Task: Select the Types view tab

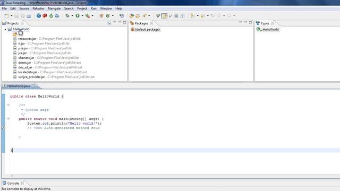Action: [x=265, y=23]
